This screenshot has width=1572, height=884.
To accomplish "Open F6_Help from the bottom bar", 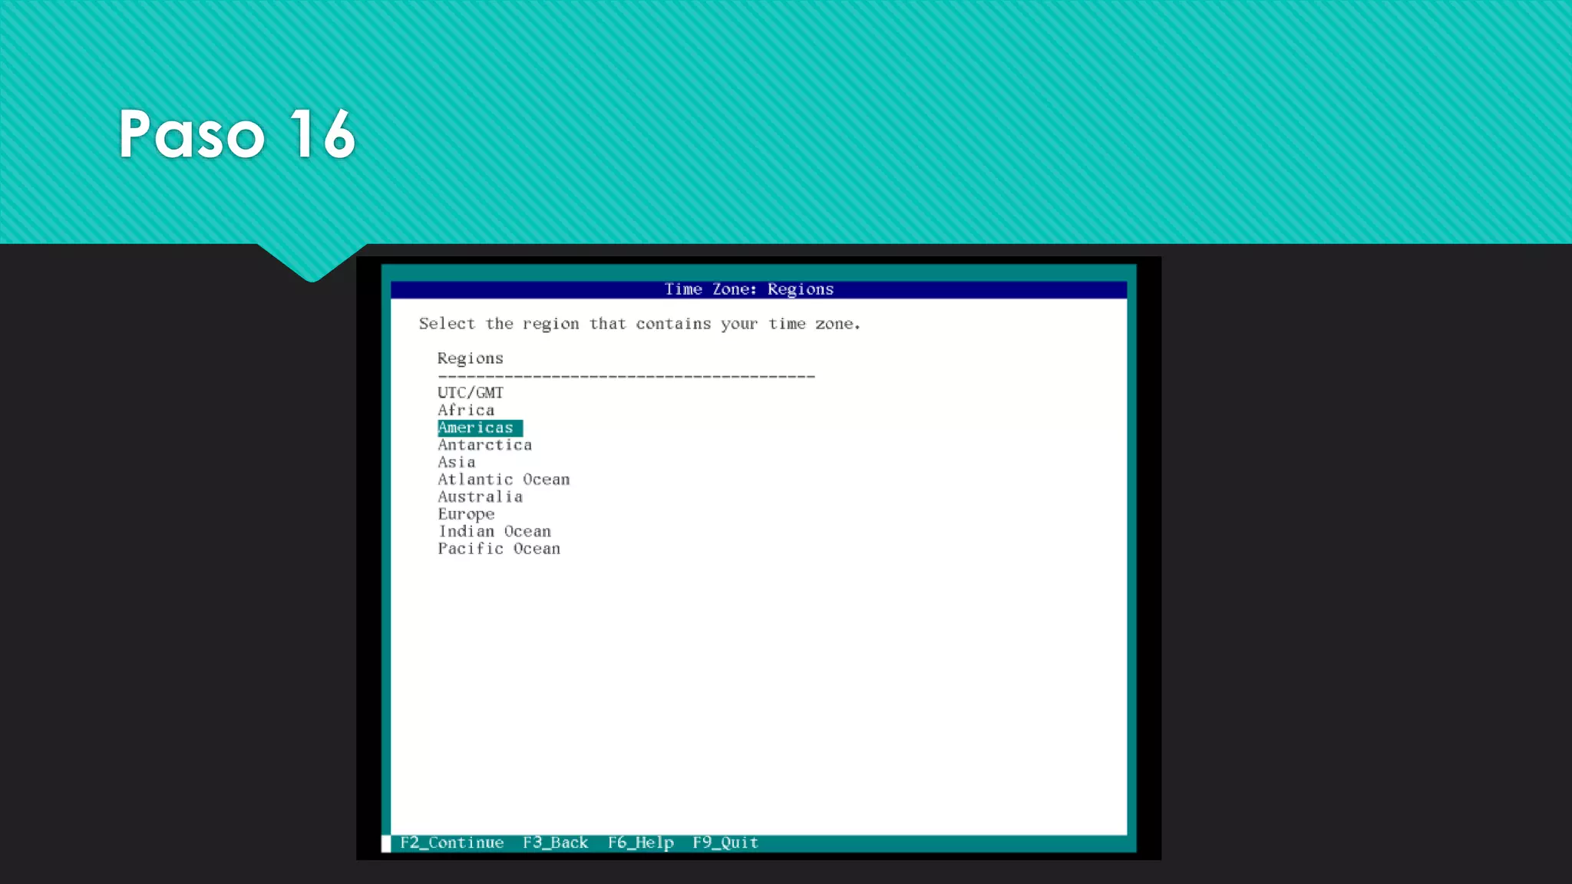I will (640, 843).
